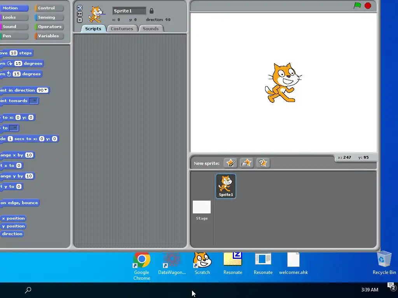Select the Control block category
The width and height of the screenshot is (398, 298).
click(49, 8)
